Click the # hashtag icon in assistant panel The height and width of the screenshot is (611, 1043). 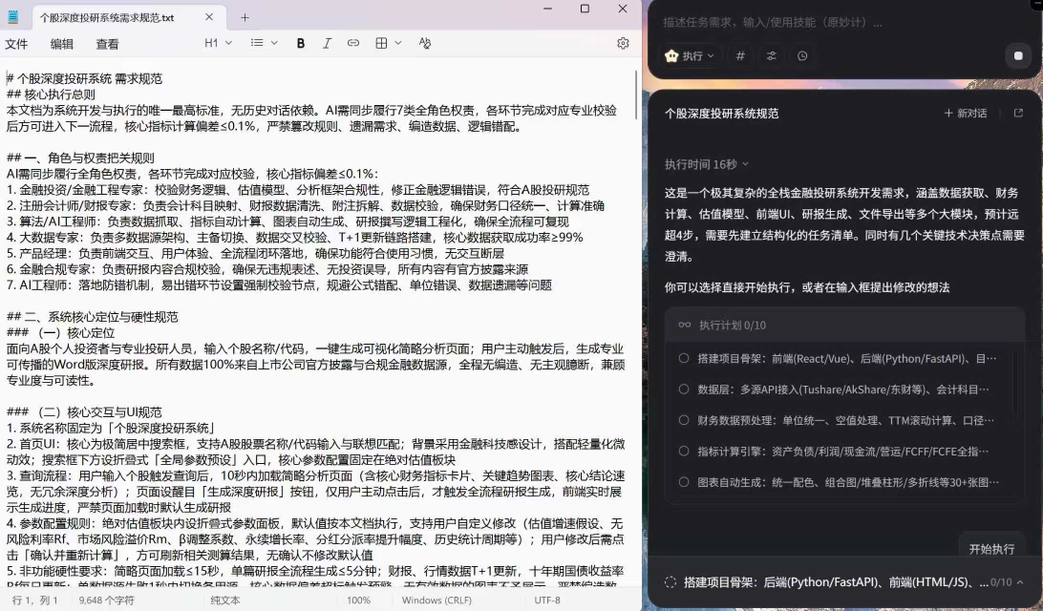click(739, 55)
